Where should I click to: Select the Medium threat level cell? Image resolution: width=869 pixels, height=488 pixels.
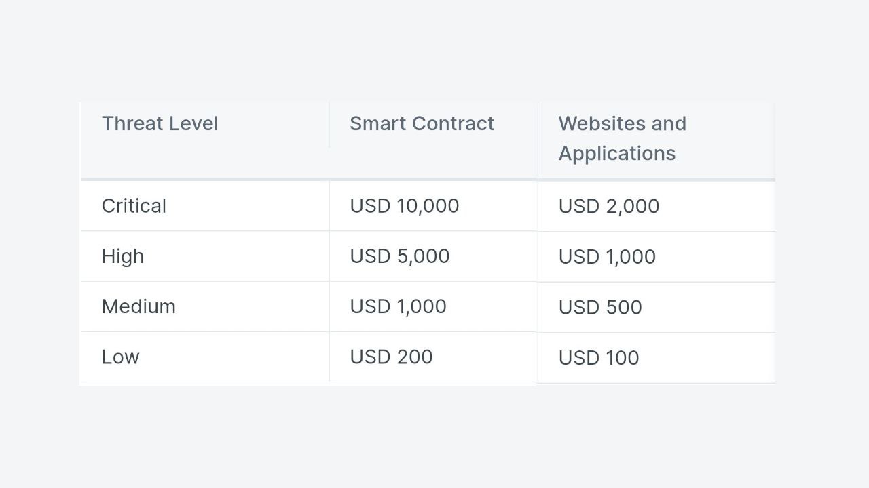(205, 306)
